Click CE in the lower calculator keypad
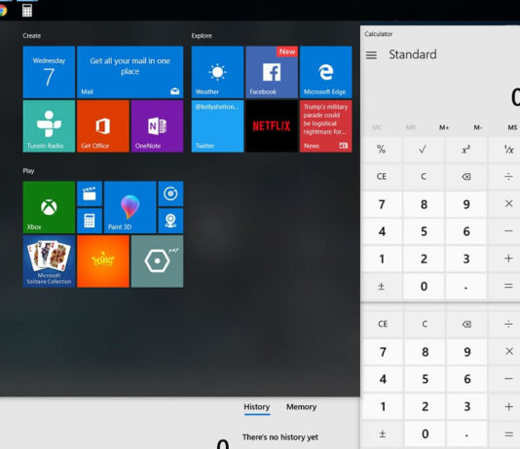Screen dimensions: 520x449 [x=383, y=324]
